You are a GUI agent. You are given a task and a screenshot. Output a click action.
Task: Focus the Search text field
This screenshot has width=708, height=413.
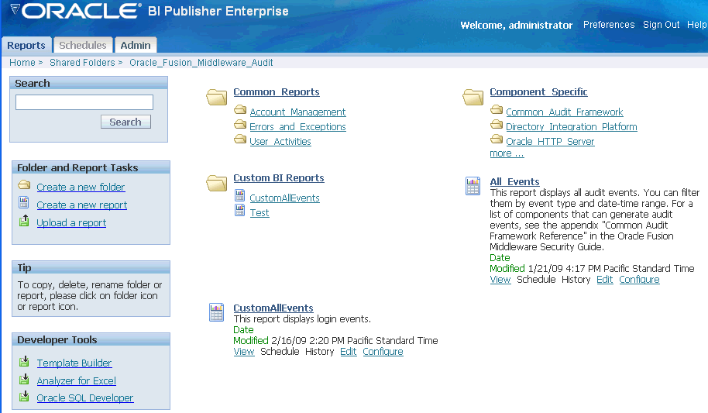tap(84, 102)
